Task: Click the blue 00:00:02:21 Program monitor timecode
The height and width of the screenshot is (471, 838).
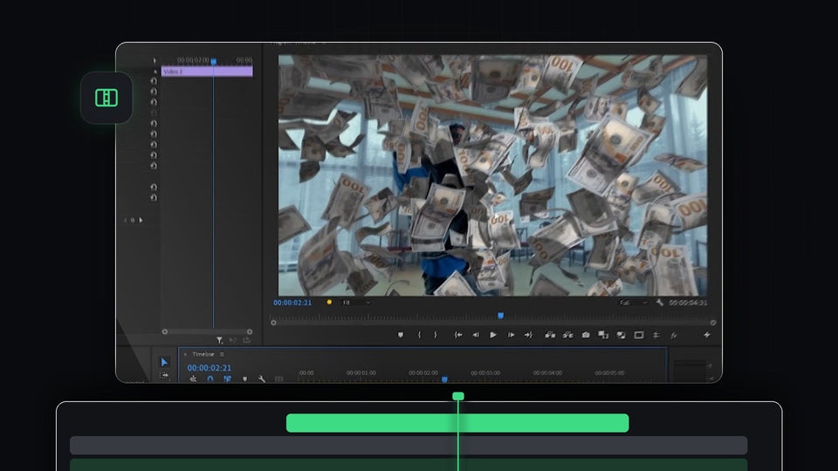Action: 292,303
